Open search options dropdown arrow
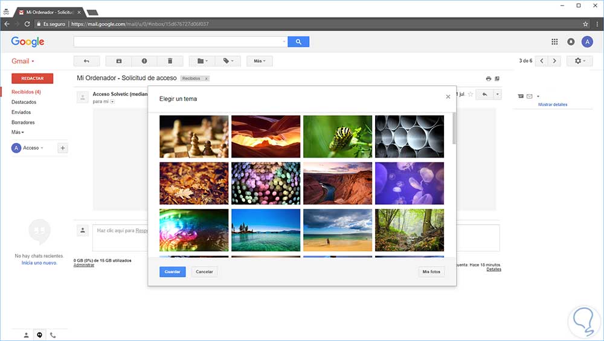Viewport: 604px width, 341px height. click(x=284, y=42)
